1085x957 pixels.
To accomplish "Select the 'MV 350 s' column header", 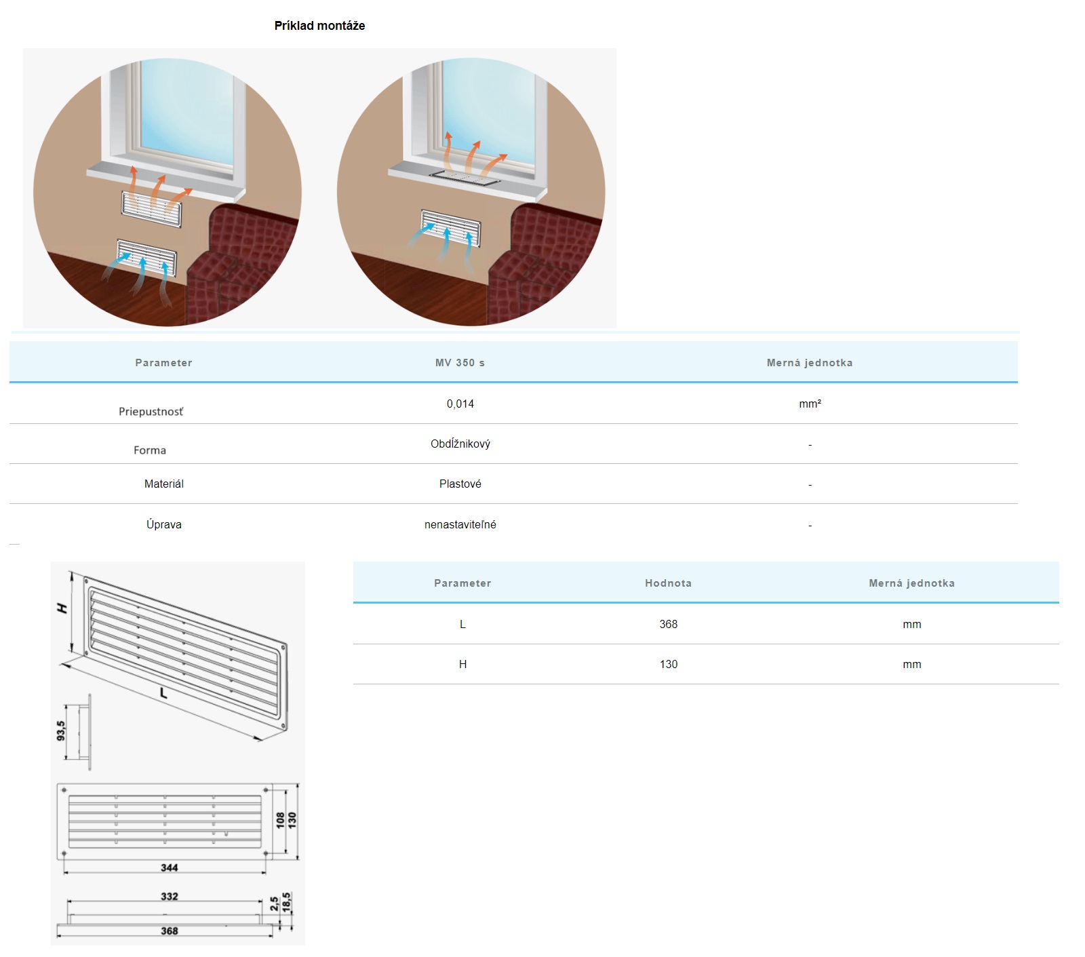I will point(460,363).
